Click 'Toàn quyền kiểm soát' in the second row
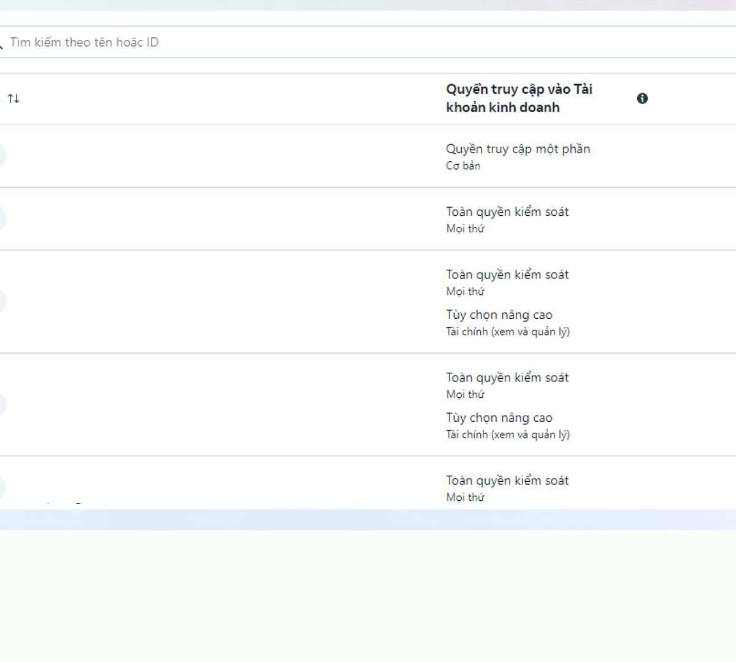This screenshot has height=662, width=736. (507, 212)
